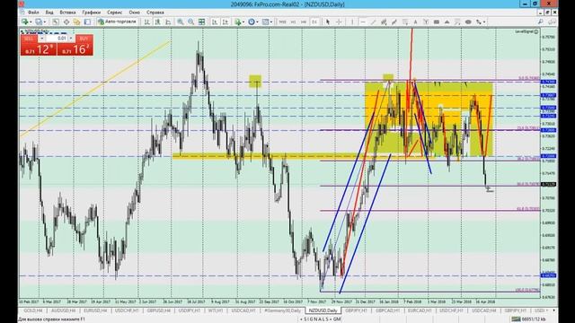Switch to the GOLD,H4 chart tab
This screenshot has width=575, height=323.
click(x=33, y=310)
